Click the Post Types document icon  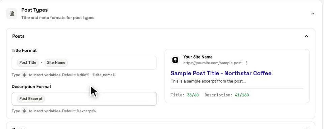12,13
